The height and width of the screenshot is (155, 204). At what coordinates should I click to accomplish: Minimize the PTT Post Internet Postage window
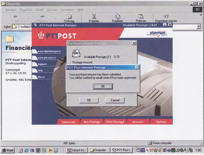165,25
